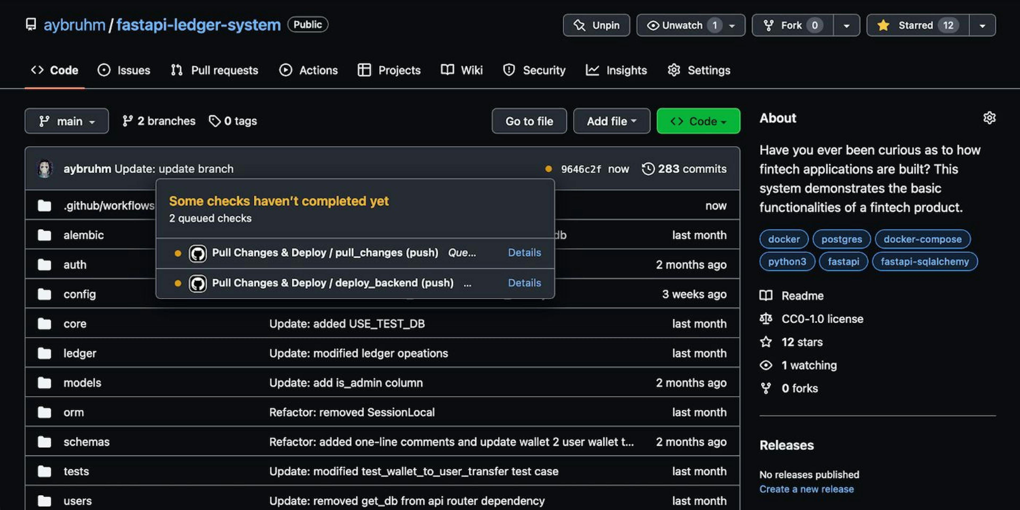Viewport: 1020px width, 510px height.
Task: Go to the Actions tab
Action: click(308, 70)
